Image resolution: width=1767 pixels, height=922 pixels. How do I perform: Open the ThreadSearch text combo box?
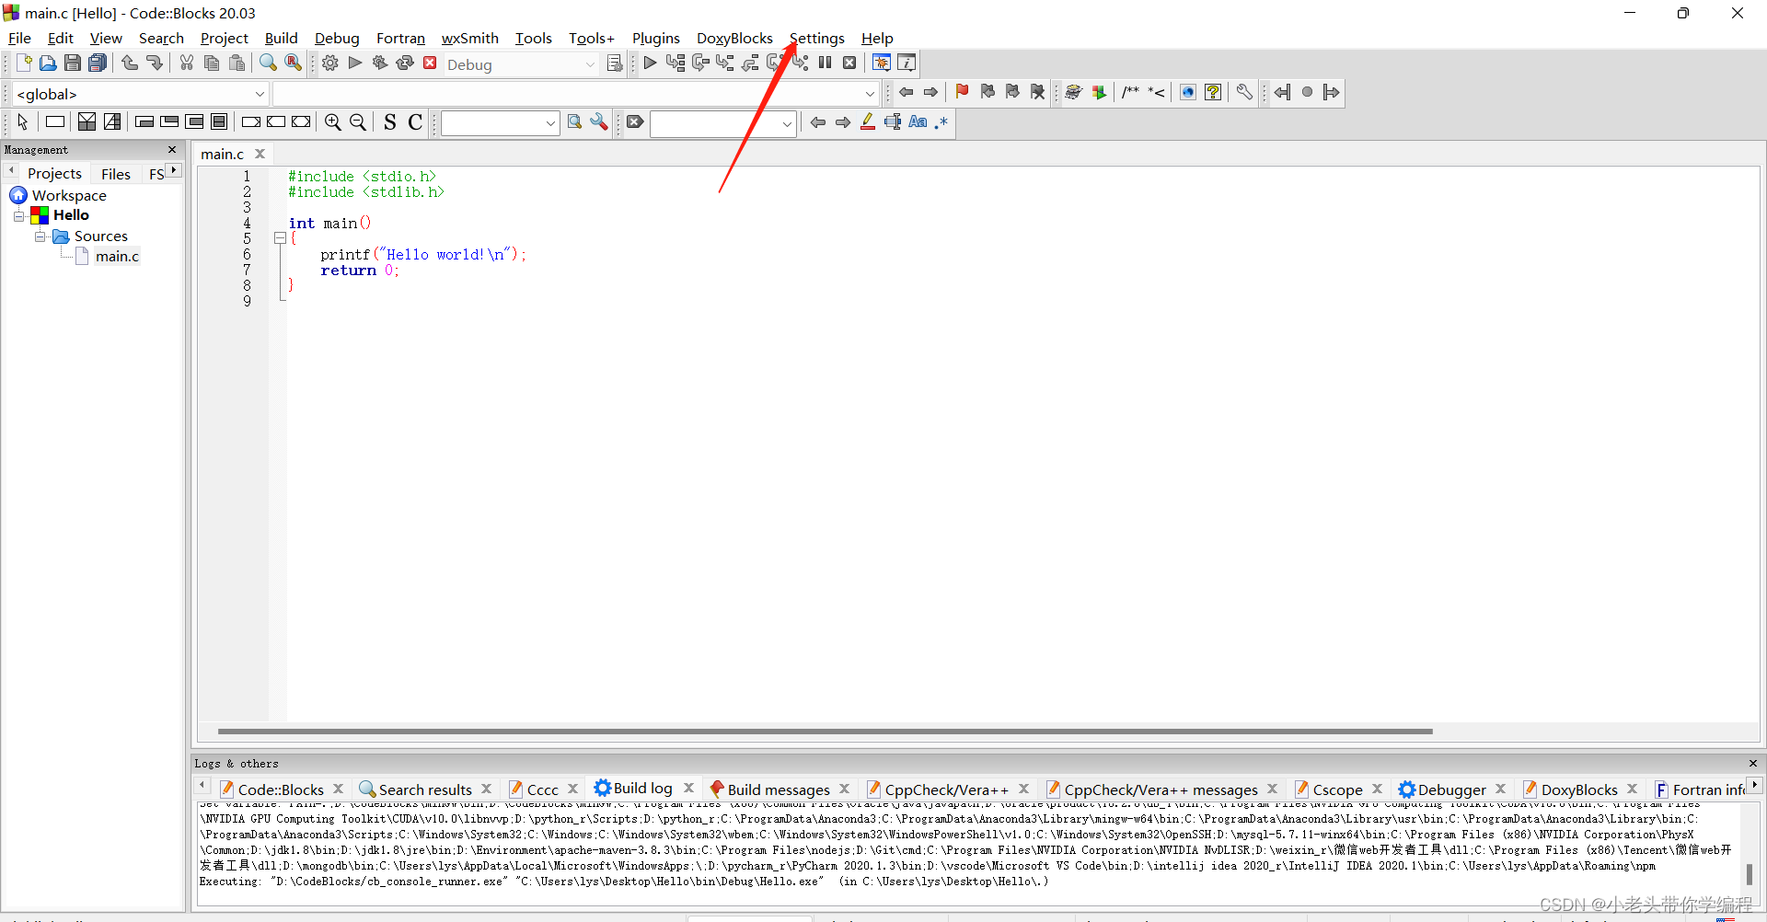coord(501,122)
